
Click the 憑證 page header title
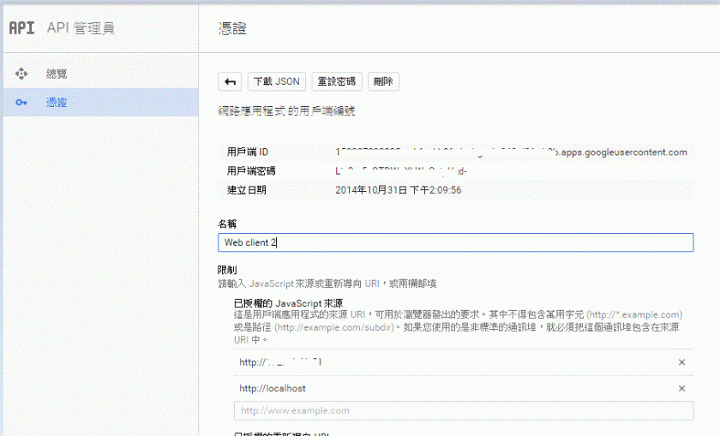click(x=232, y=28)
